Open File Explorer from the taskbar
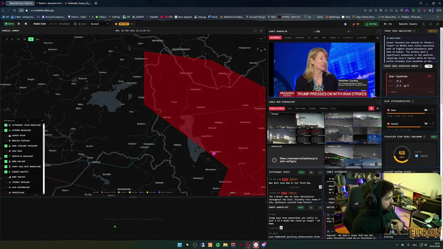 coord(225,245)
